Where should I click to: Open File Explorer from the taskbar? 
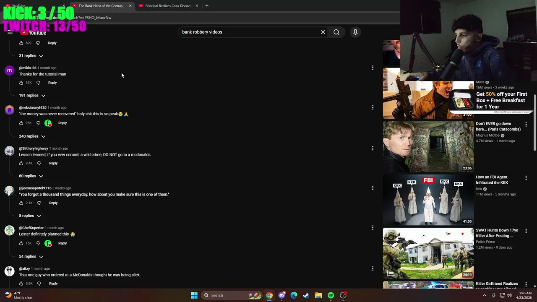pos(318,295)
